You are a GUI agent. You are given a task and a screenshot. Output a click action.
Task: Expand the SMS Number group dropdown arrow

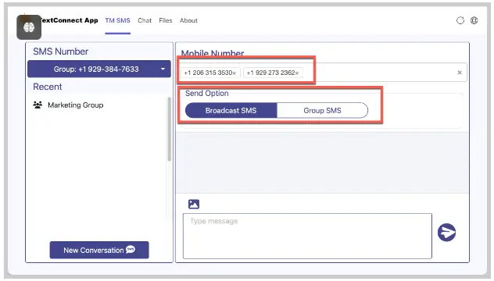pyautogui.click(x=163, y=69)
